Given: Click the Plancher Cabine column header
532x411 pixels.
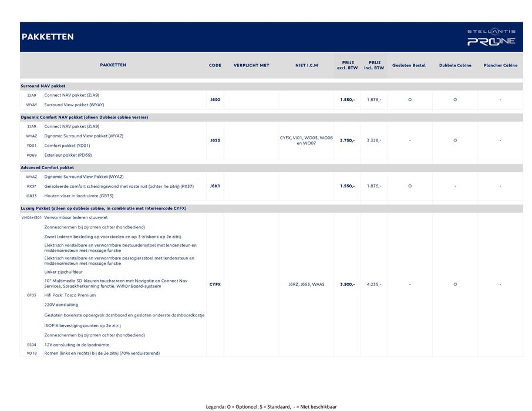Looking at the screenshot, I should 500,65.
